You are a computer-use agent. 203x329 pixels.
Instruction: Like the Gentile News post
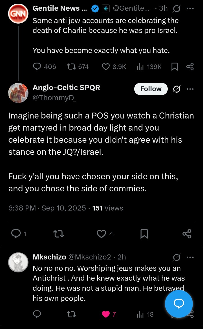pyautogui.click(x=105, y=67)
